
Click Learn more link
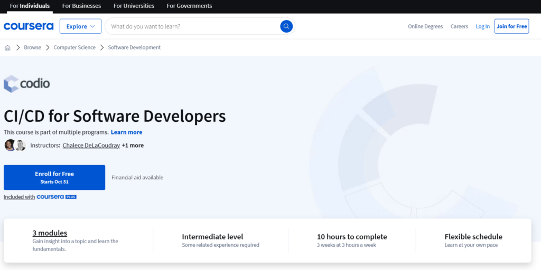(127, 132)
